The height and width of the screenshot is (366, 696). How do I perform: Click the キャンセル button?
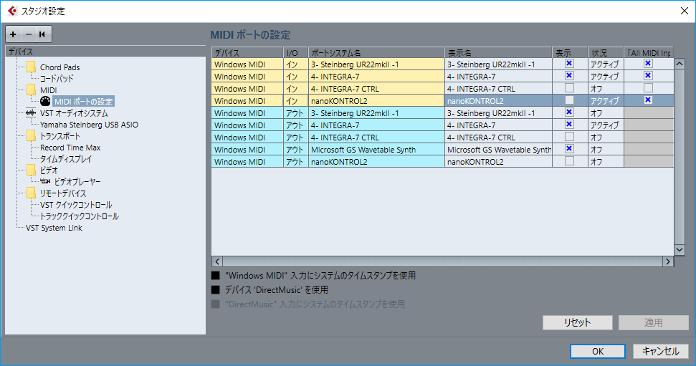click(660, 351)
